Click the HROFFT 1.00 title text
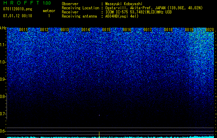 27,3
